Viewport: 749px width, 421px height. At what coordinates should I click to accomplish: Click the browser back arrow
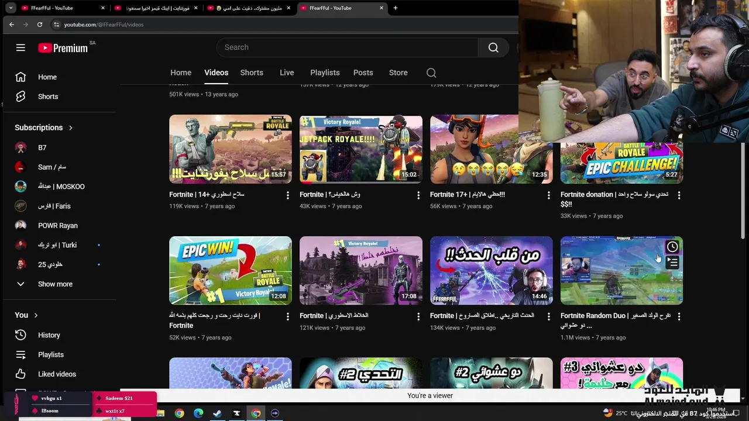(11, 25)
